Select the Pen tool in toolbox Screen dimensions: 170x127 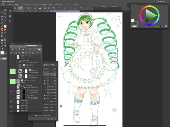pyautogui.click(x=2, y=26)
